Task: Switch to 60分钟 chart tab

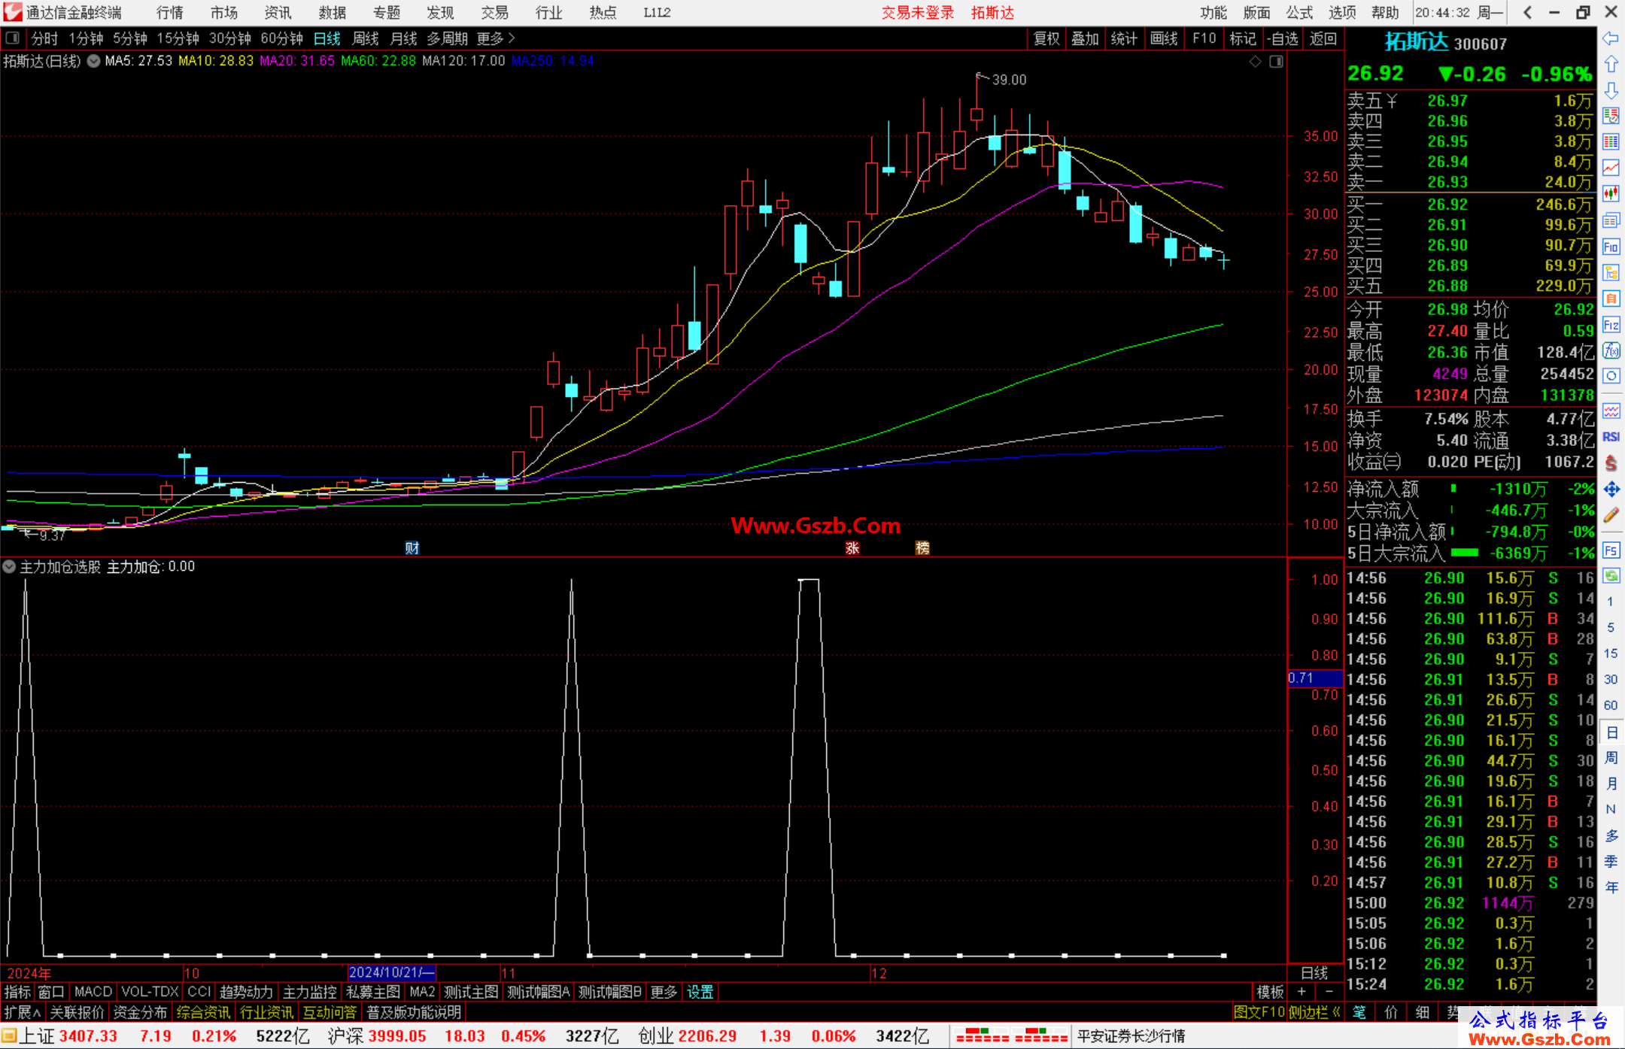Action: pos(281,38)
